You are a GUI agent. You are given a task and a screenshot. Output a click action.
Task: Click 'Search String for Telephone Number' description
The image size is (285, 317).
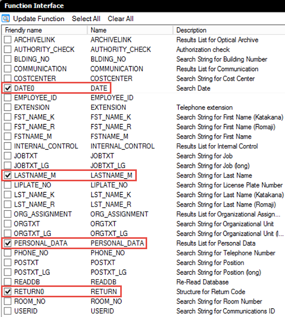[x=226, y=253]
